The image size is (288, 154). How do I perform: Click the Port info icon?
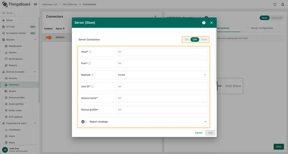90,63
